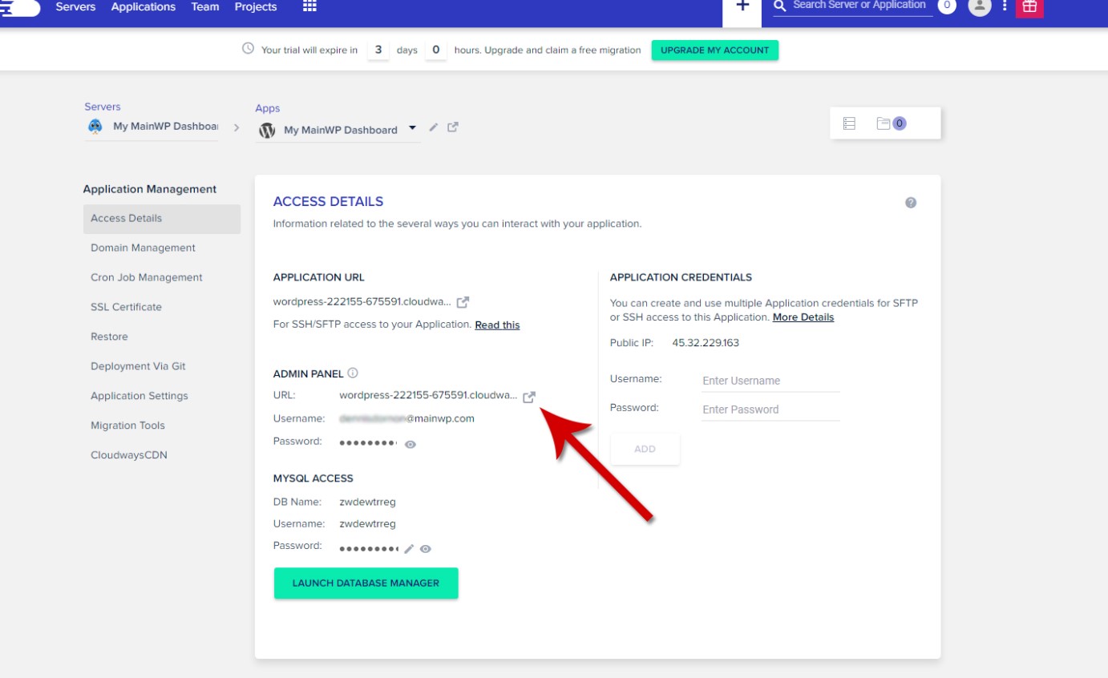
Task: Open the vertical dots menu in header
Action: 1005,6
